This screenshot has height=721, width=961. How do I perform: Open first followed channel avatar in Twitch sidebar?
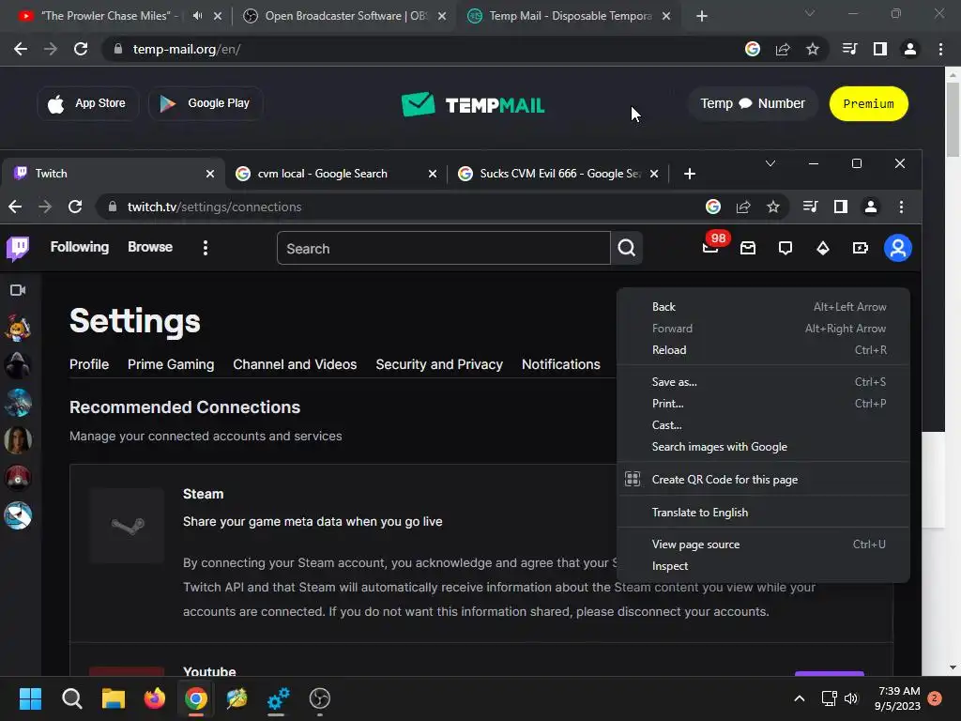18,328
